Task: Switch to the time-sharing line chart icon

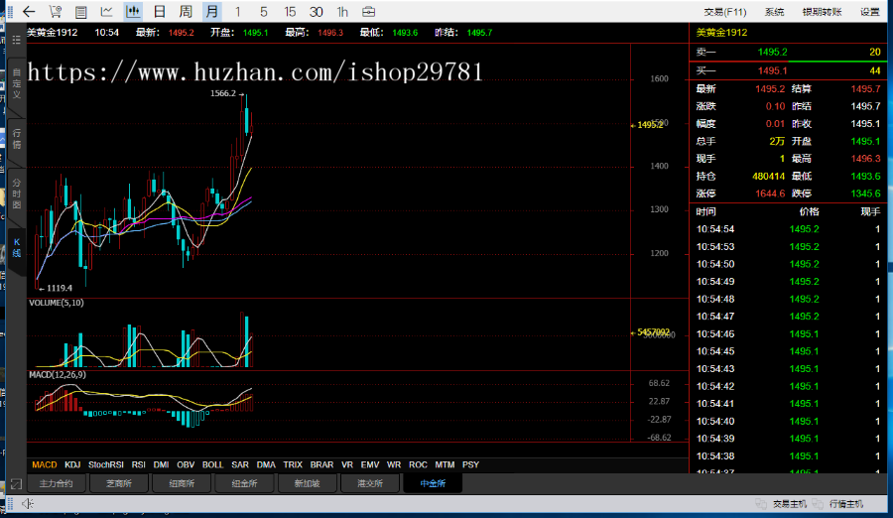Action: coord(106,11)
